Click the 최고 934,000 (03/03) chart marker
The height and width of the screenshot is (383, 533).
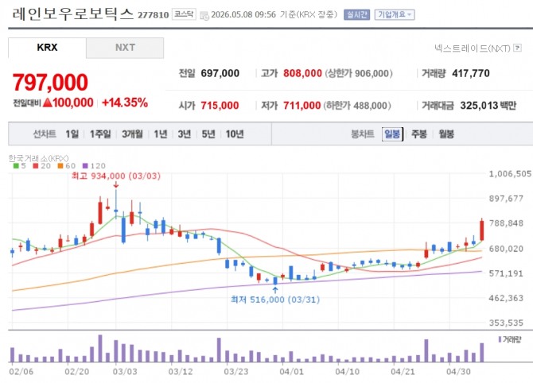[x=116, y=176]
